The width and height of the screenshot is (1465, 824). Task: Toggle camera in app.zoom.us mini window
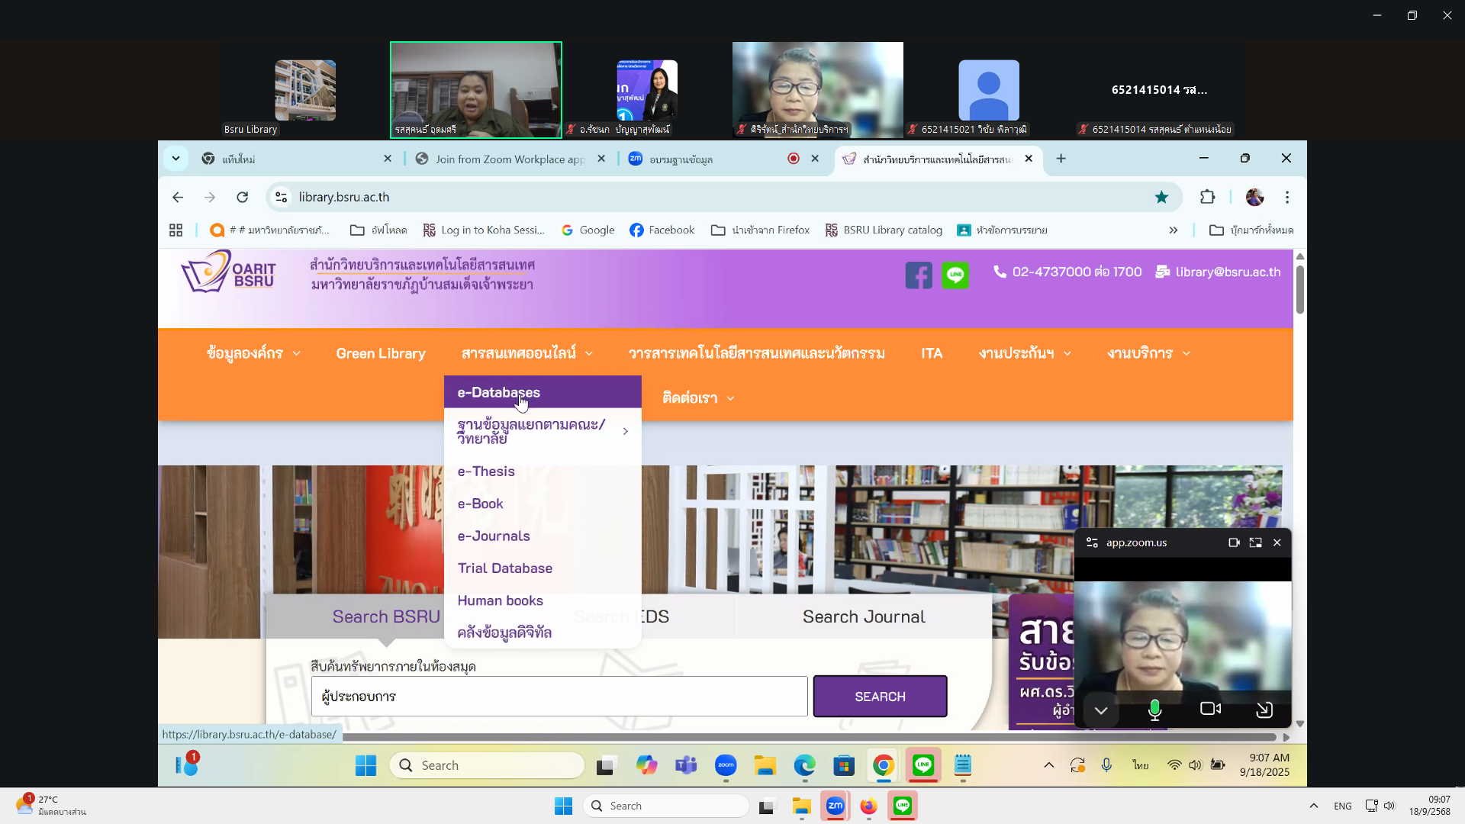(1210, 709)
